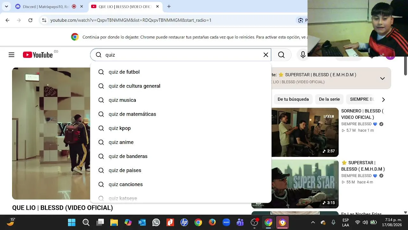Switch the ESP LAA input language
Screen dimensions: 408x230
346,222
